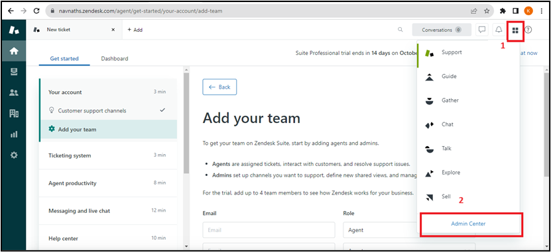Open the chat speech bubble icon
This screenshot has height=252, width=551.
pyautogui.click(x=482, y=30)
